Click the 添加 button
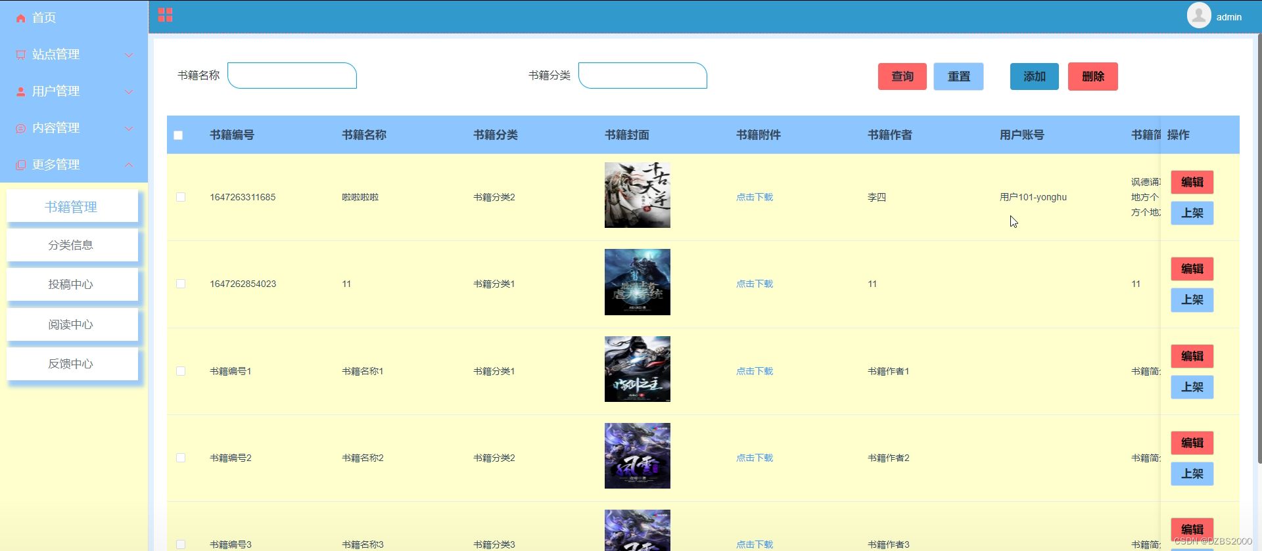Screen dimensions: 1262x551 click(x=1035, y=76)
